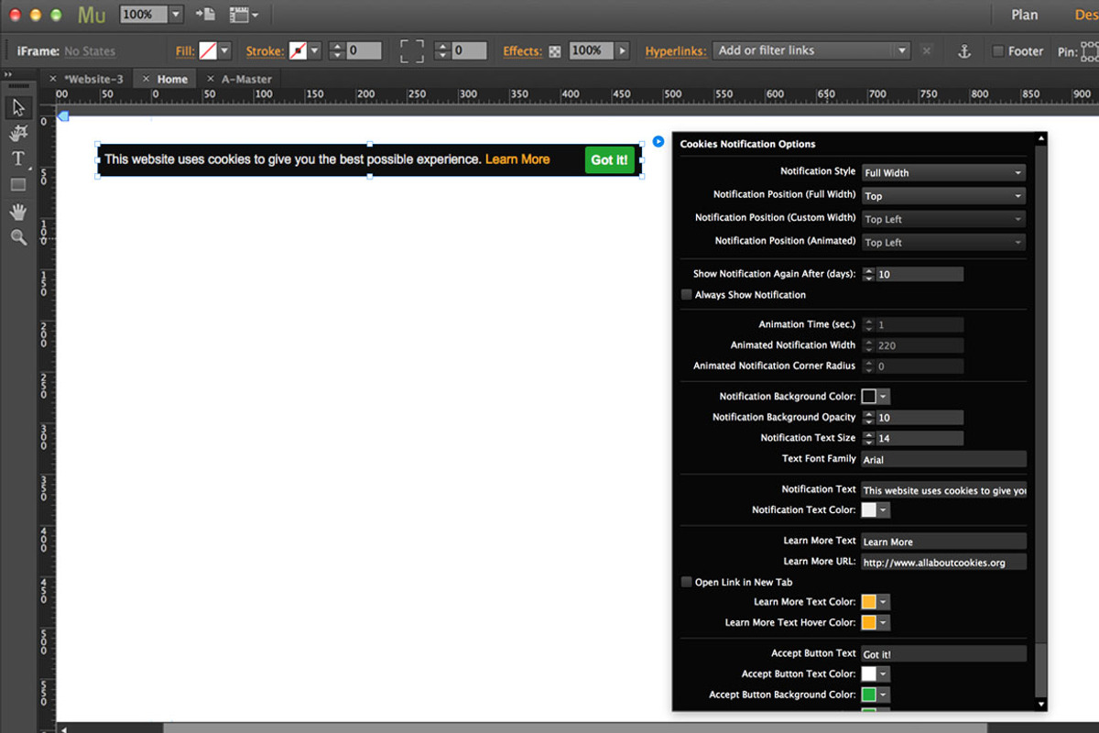Image resolution: width=1099 pixels, height=733 pixels.
Task: Select the Text tool
Action: point(18,159)
